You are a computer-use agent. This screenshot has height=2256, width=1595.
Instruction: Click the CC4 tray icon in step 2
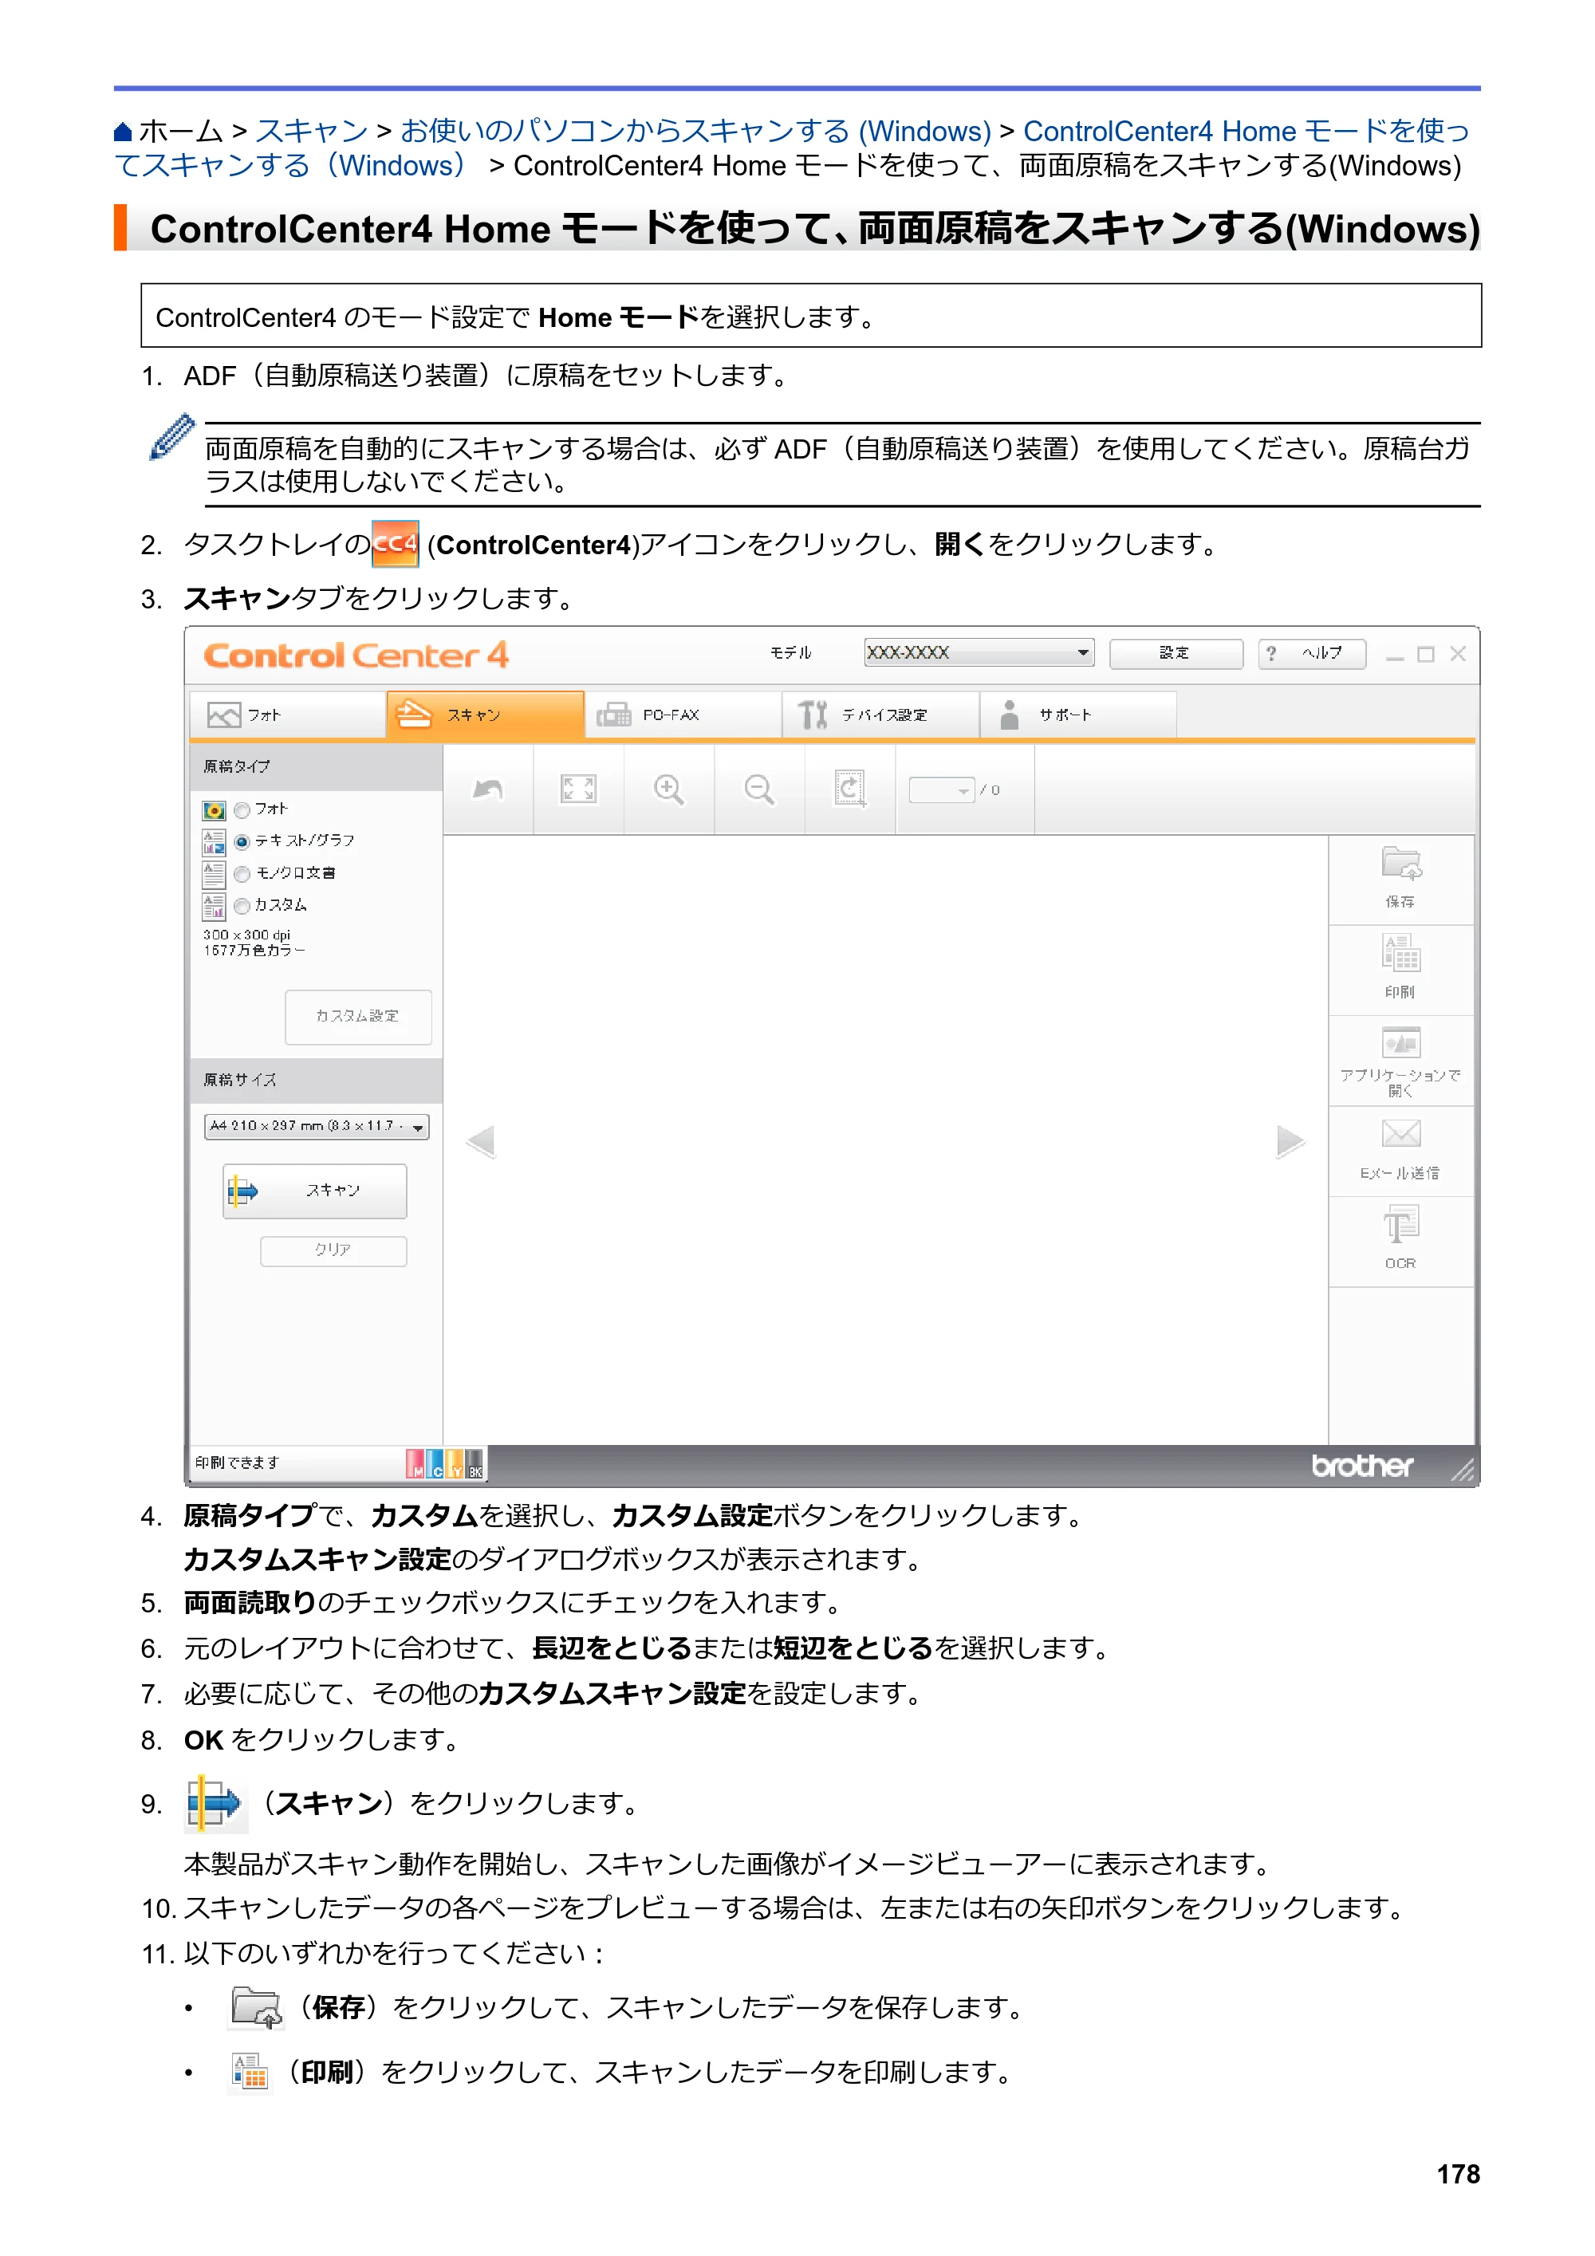point(395,545)
